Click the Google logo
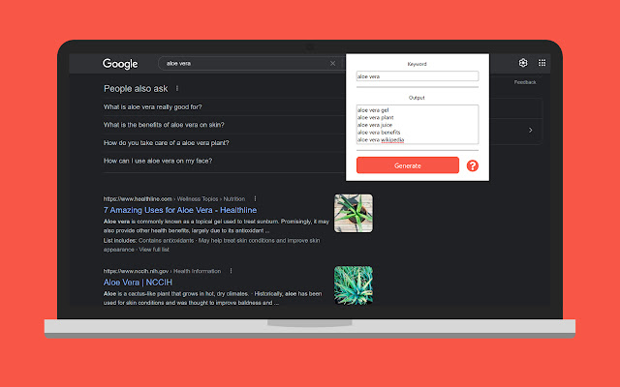Image resolution: width=620 pixels, height=387 pixels. (x=120, y=64)
